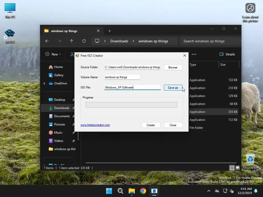Image resolution: width=263 pixels, height=197 pixels.
Task: Click the Cut scissors icon
Action: [72, 54]
